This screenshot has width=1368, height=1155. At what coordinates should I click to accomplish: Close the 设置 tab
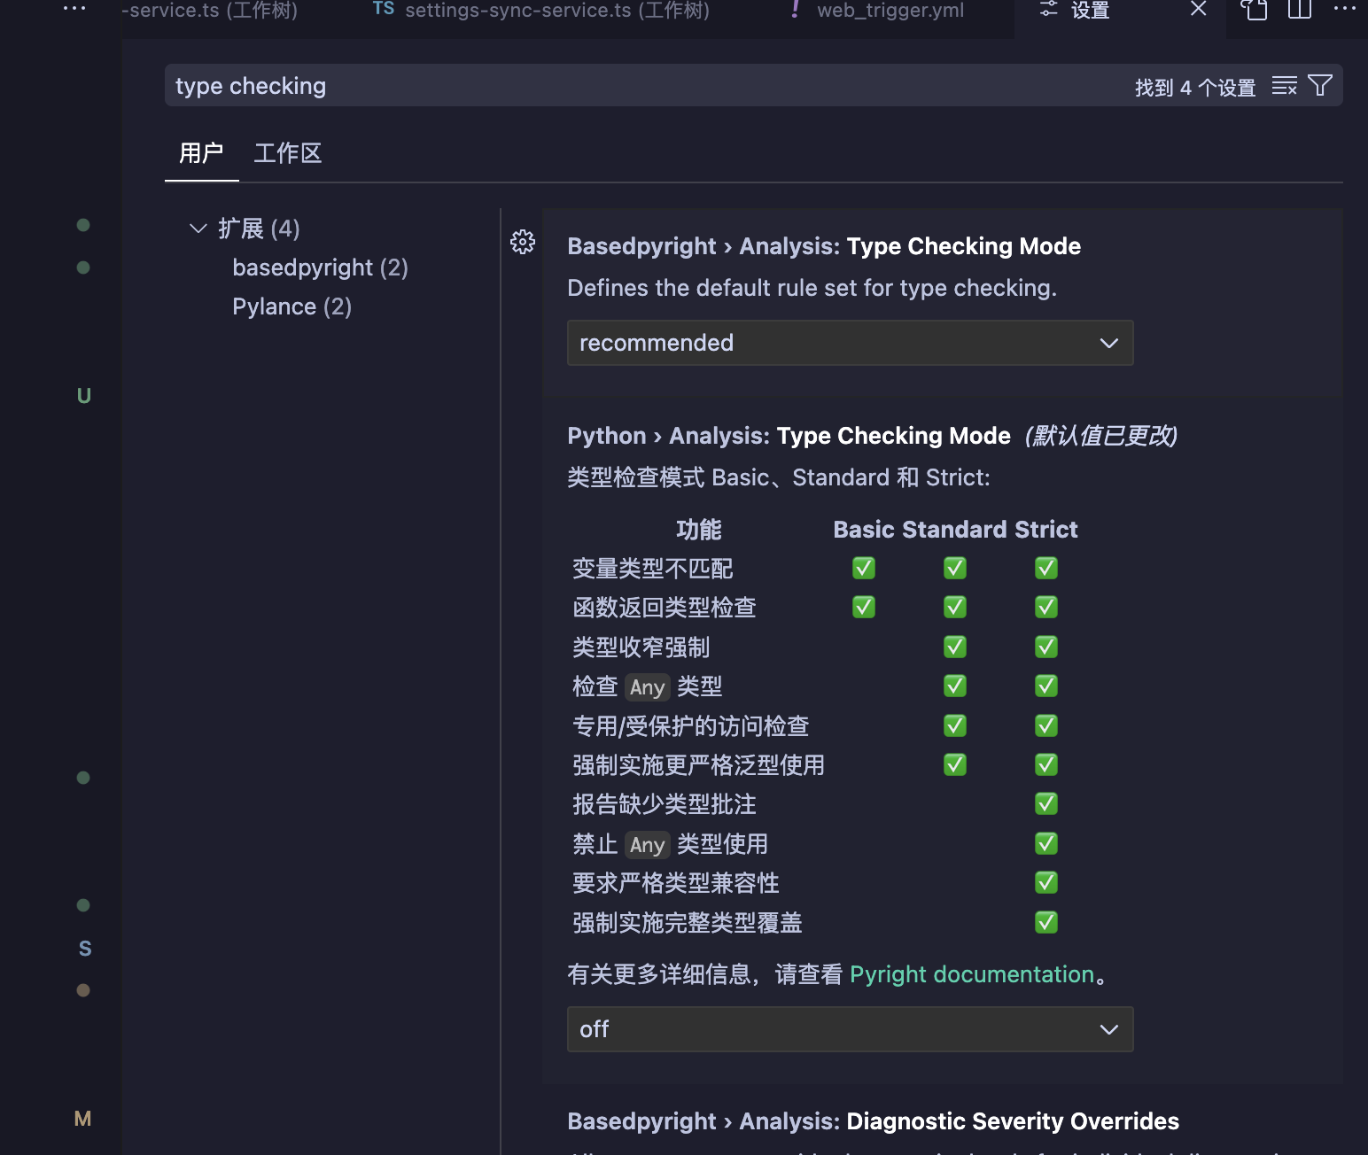1198,10
